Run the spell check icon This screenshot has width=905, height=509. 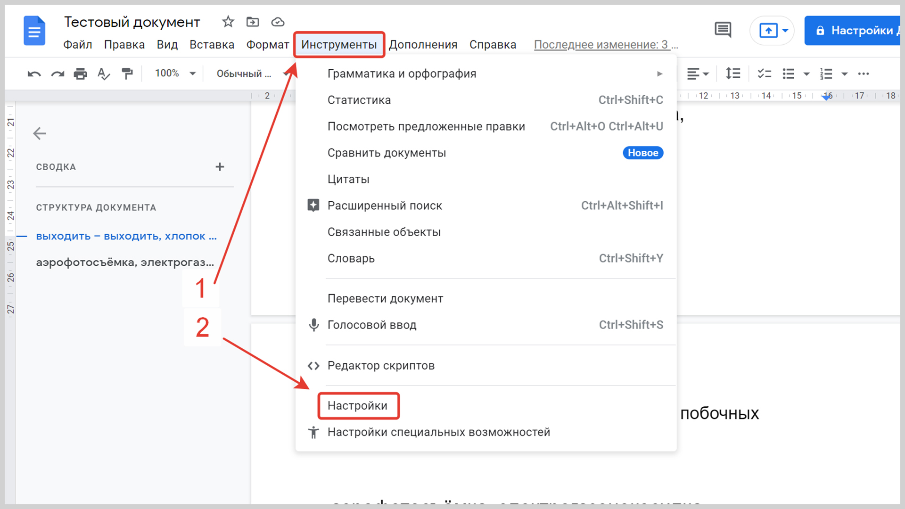[103, 74]
